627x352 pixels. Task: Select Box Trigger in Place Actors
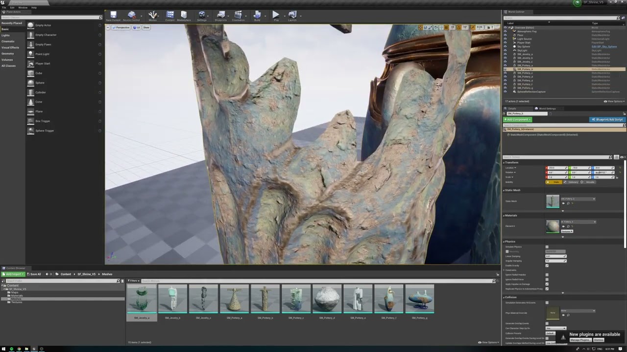[x=64, y=121]
